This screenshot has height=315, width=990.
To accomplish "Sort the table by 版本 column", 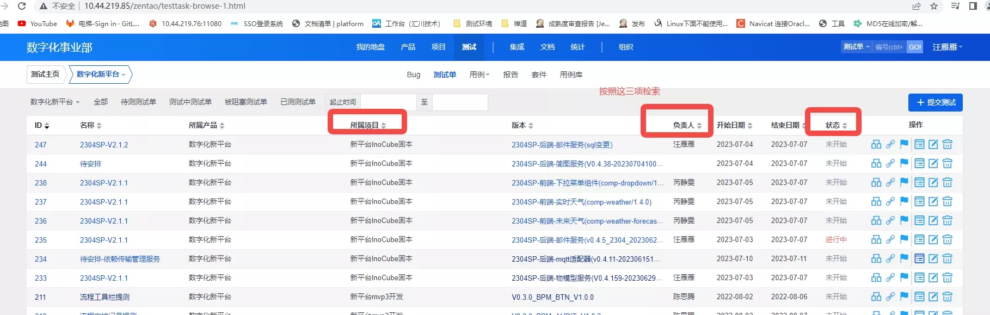I will click(x=522, y=125).
